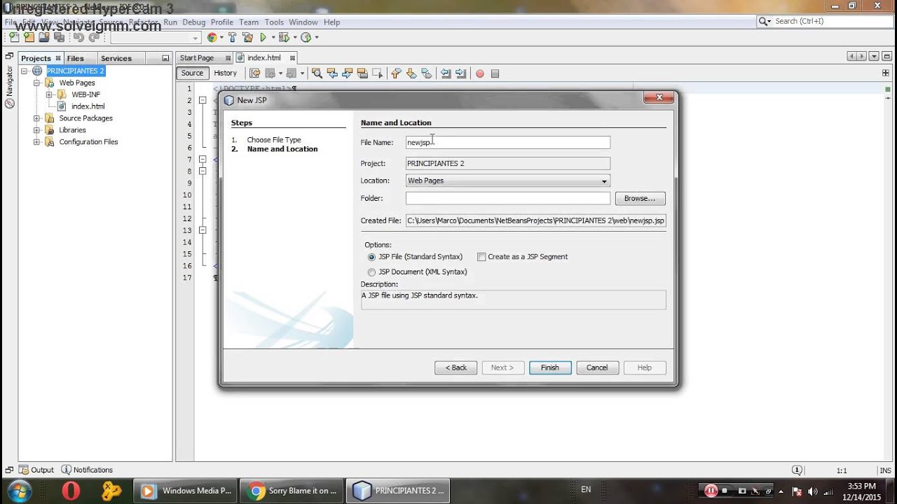Click the red Start Macro Recording icon
The height and width of the screenshot is (504, 897).
click(x=480, y=73)
